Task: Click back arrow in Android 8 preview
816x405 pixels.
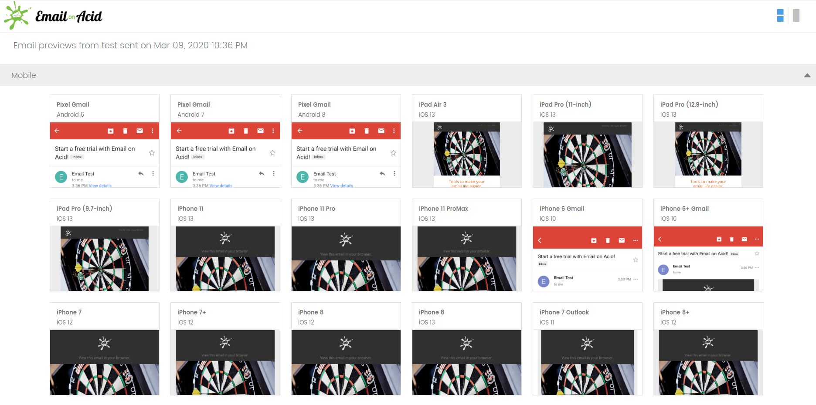Action: pos(300,131)
